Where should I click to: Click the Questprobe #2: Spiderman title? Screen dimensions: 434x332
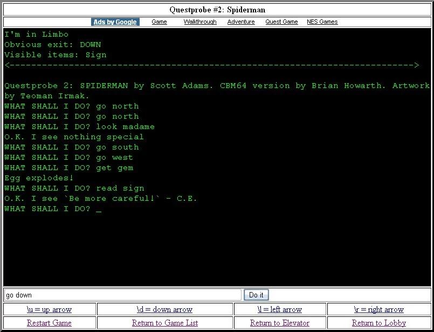point(217,10)
